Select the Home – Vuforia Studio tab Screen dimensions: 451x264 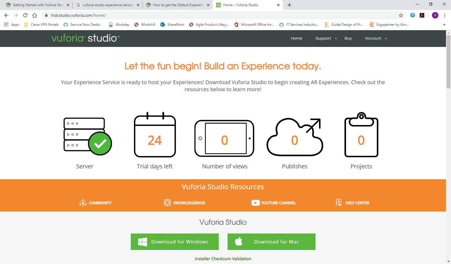tap(248, 5)
